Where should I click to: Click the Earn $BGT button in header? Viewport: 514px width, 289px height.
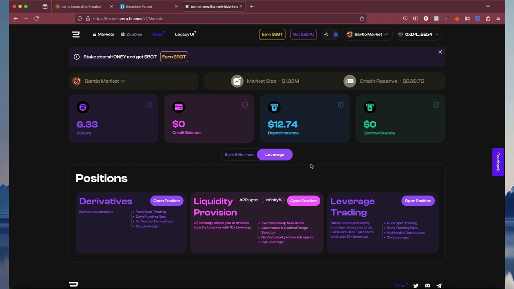tap(272, 35)
